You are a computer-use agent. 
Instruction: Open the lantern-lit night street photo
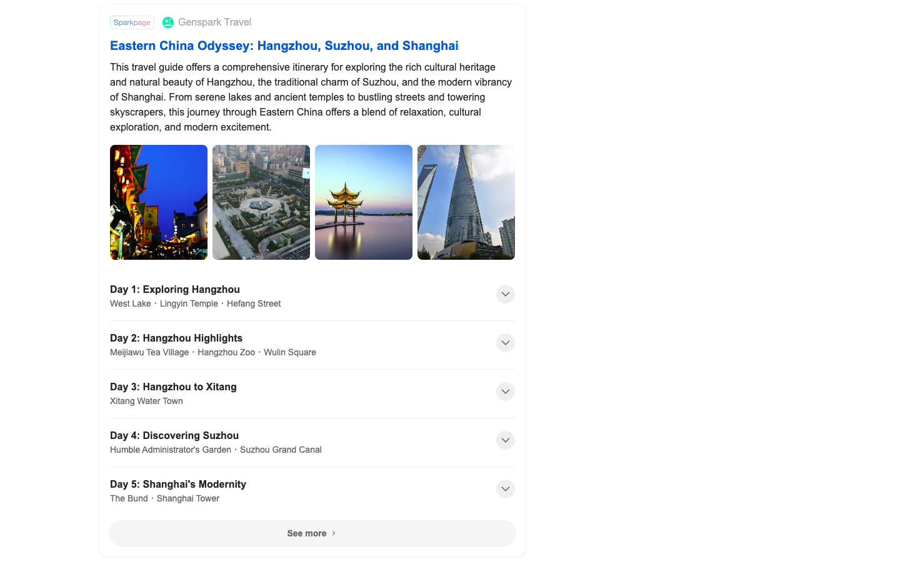click(x=159, y=202)
